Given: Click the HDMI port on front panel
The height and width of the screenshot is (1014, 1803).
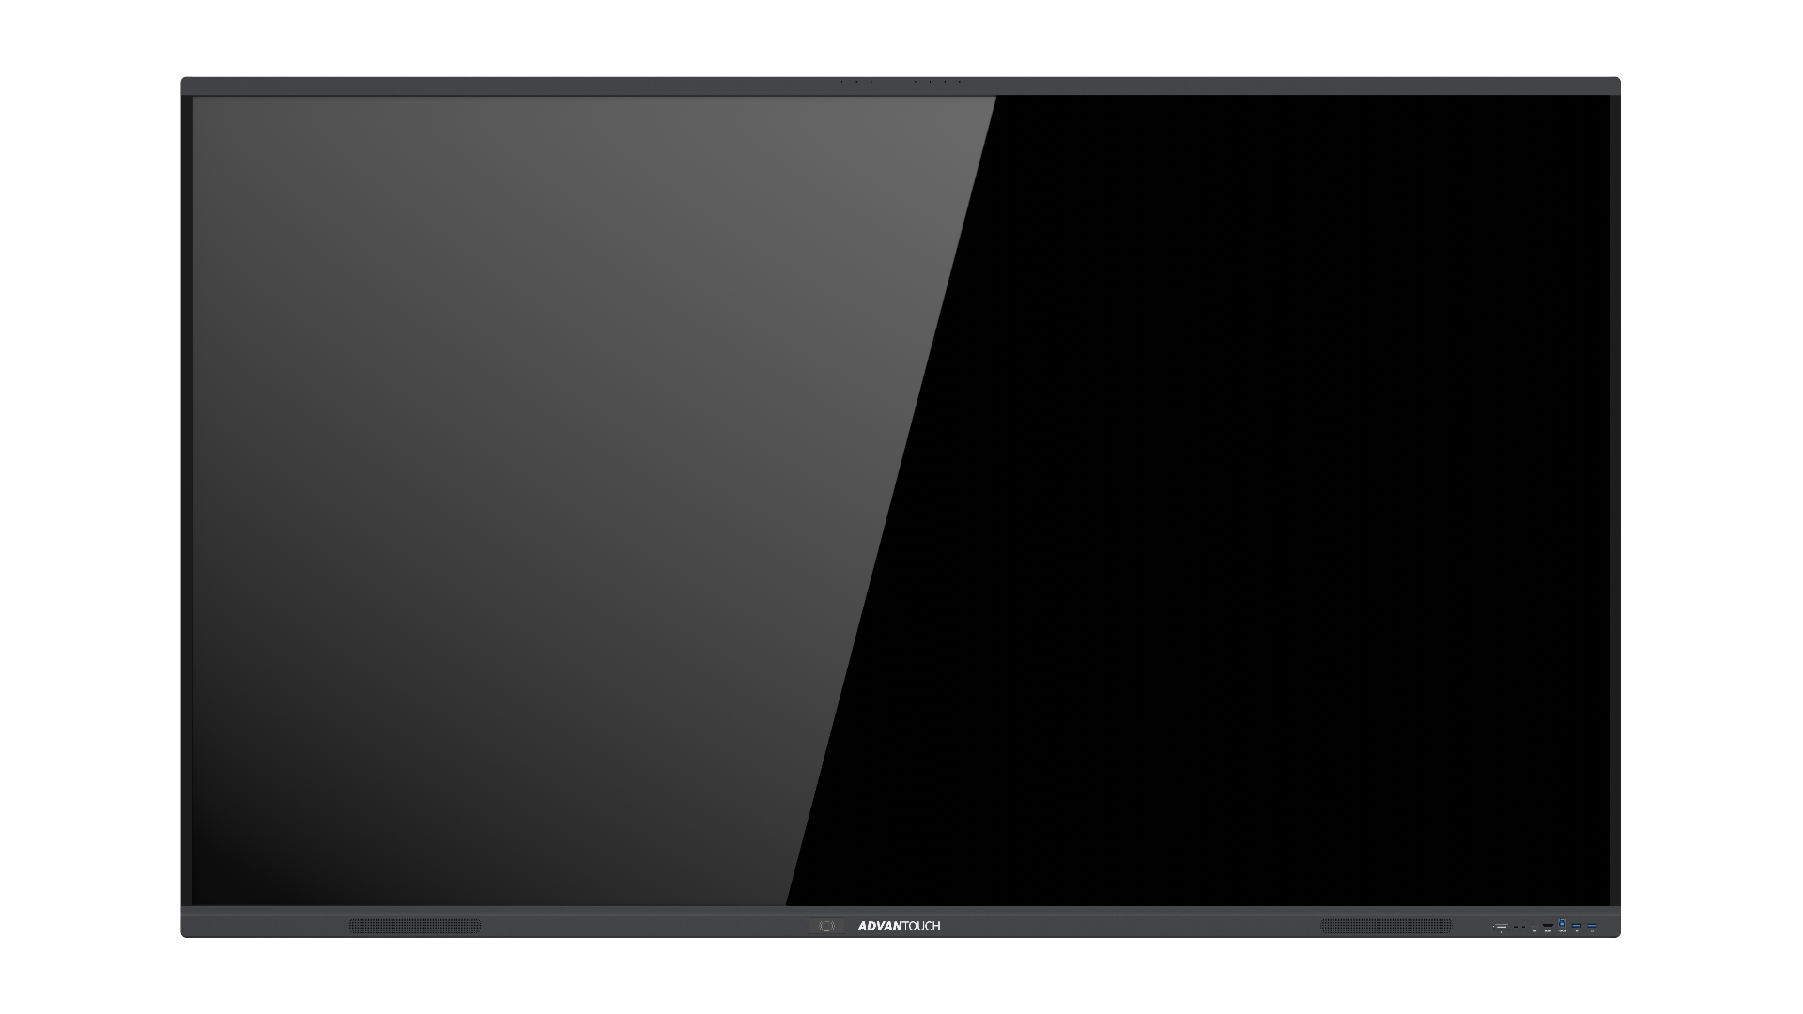Looking at the screenshot, I should 1548,925.
